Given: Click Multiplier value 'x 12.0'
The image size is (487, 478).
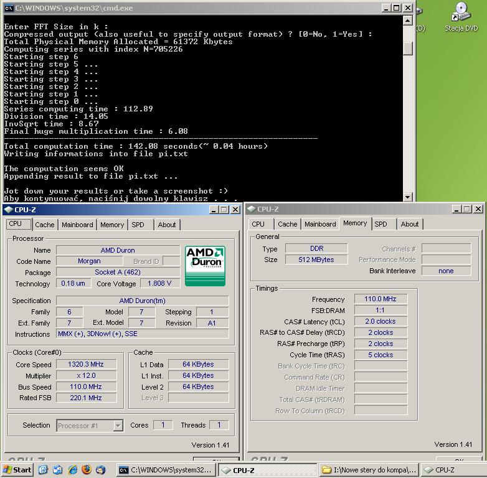Looking at the screenshot, I should click(86, 375).
